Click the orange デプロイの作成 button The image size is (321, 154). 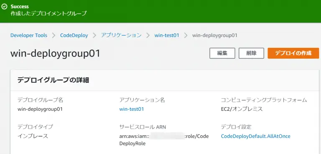tap(293, 53)
